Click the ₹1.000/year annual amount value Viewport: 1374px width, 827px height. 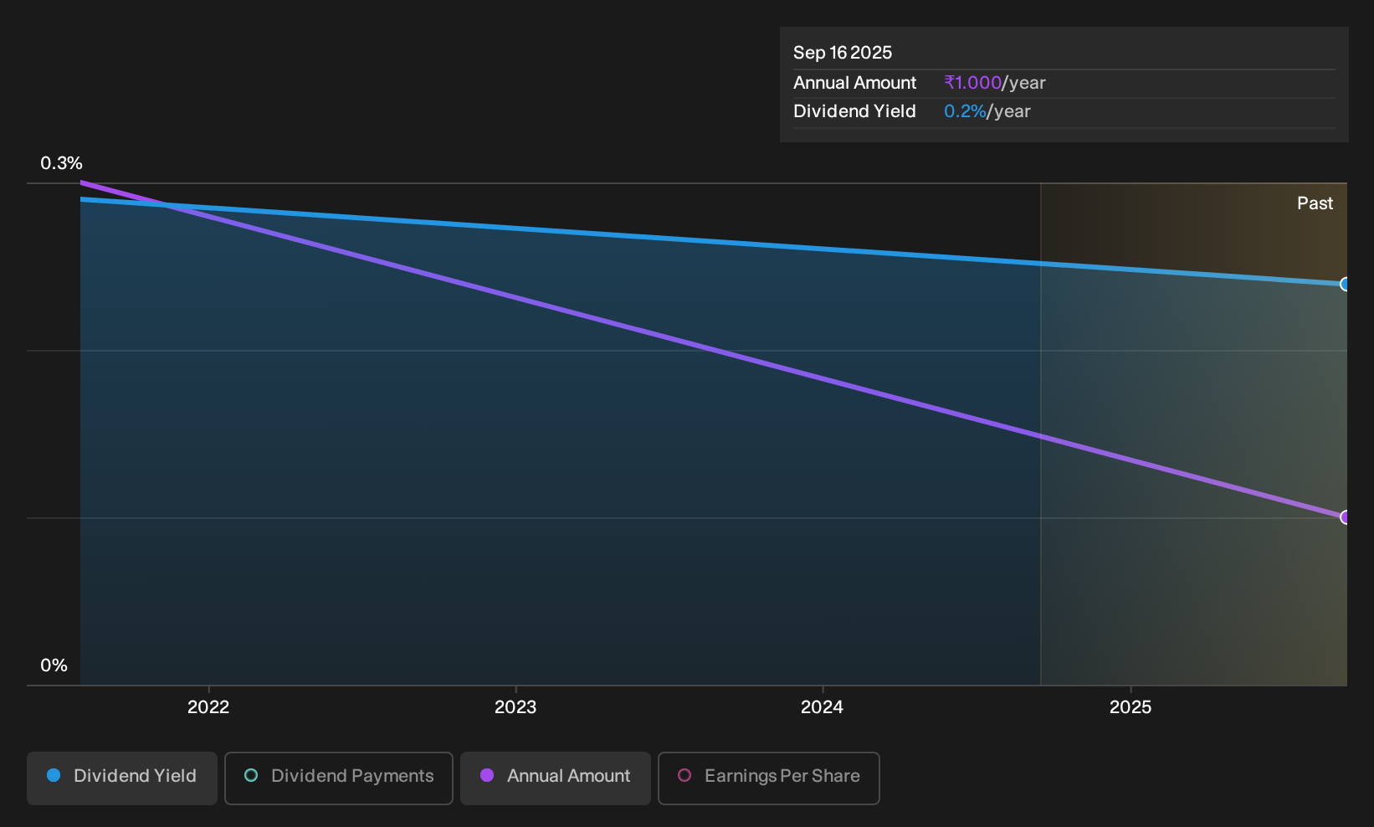pyautogui.click(x=995, y=83)
